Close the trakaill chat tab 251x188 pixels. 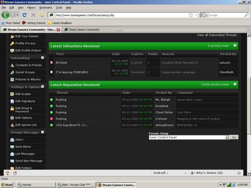click(185, 173)
